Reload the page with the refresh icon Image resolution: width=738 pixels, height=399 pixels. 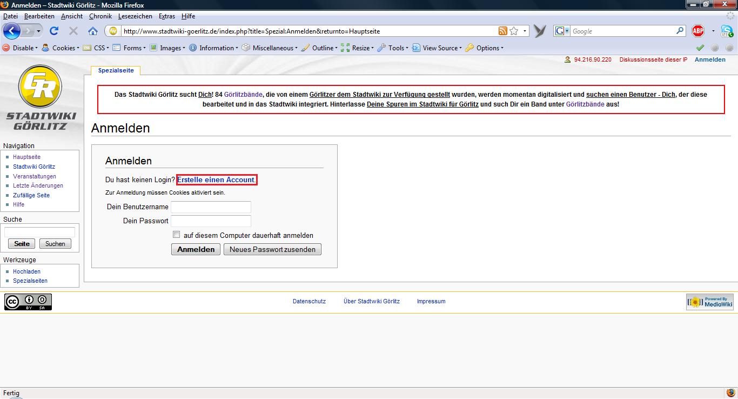[53, 31]
